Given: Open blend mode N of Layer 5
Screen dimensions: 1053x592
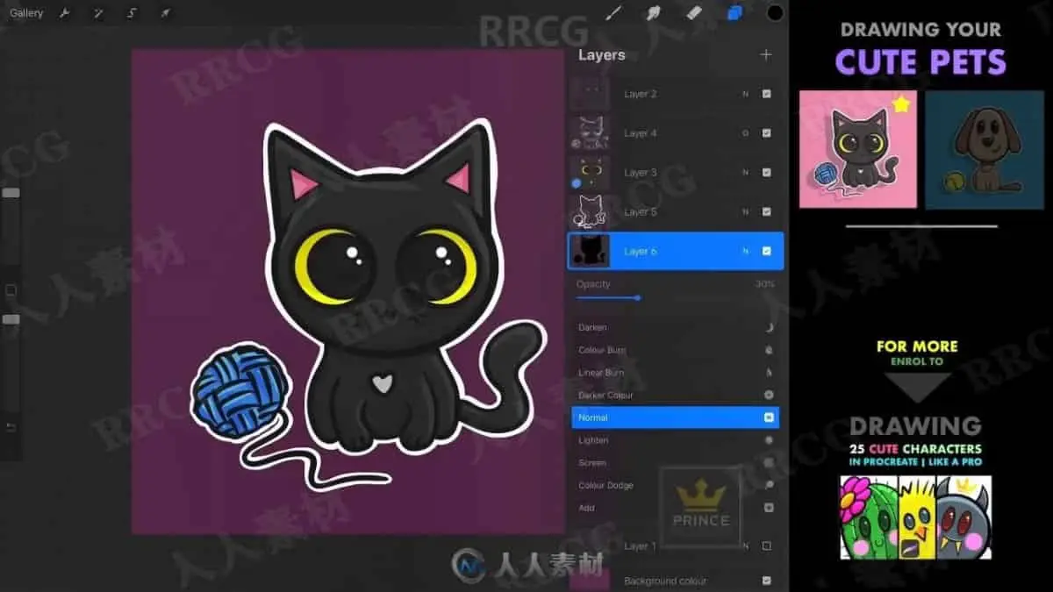Looking at the screenshot, I should (x=746, y=211).
